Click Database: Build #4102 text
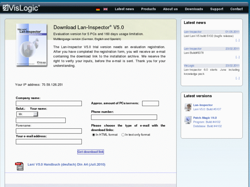 coord(207,126)
